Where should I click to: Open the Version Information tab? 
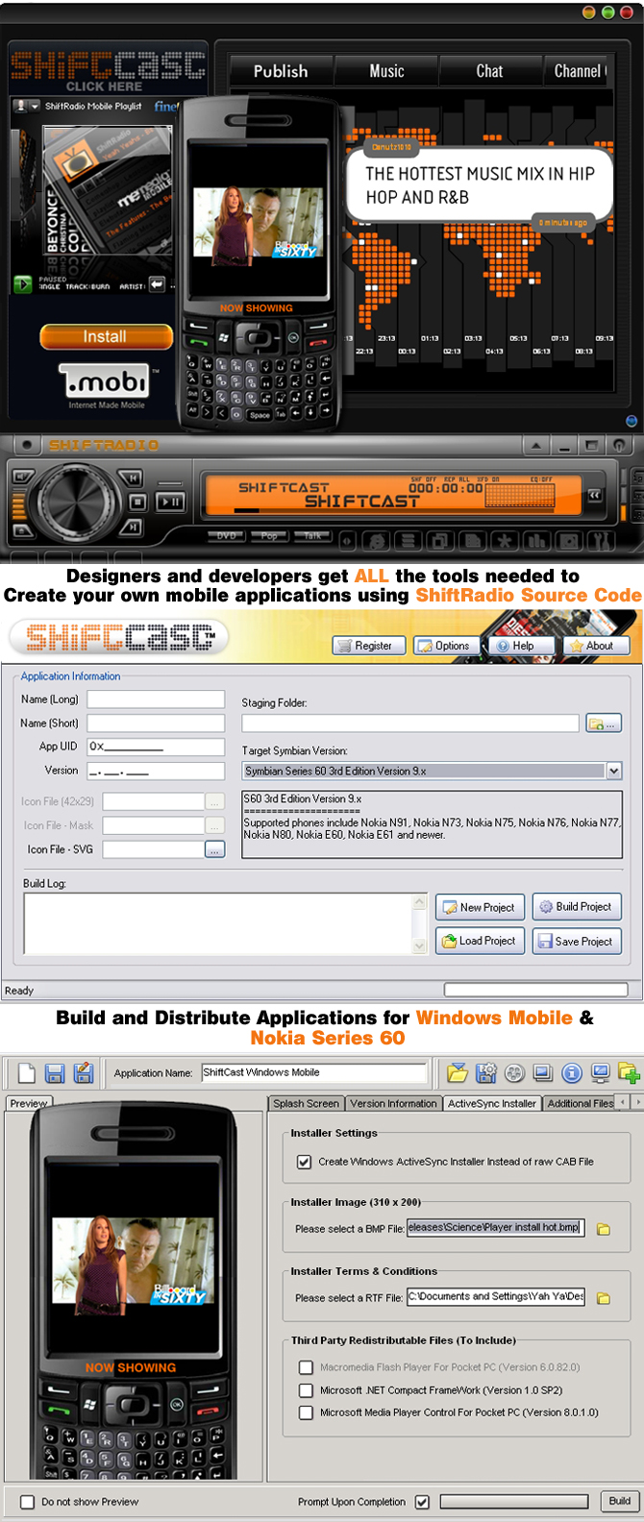pos(393,1103)
